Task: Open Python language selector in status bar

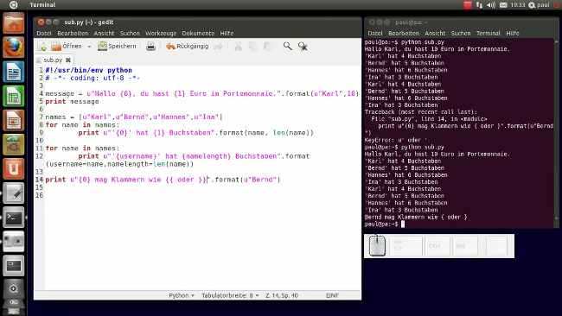Action: (x=182, y=295)
